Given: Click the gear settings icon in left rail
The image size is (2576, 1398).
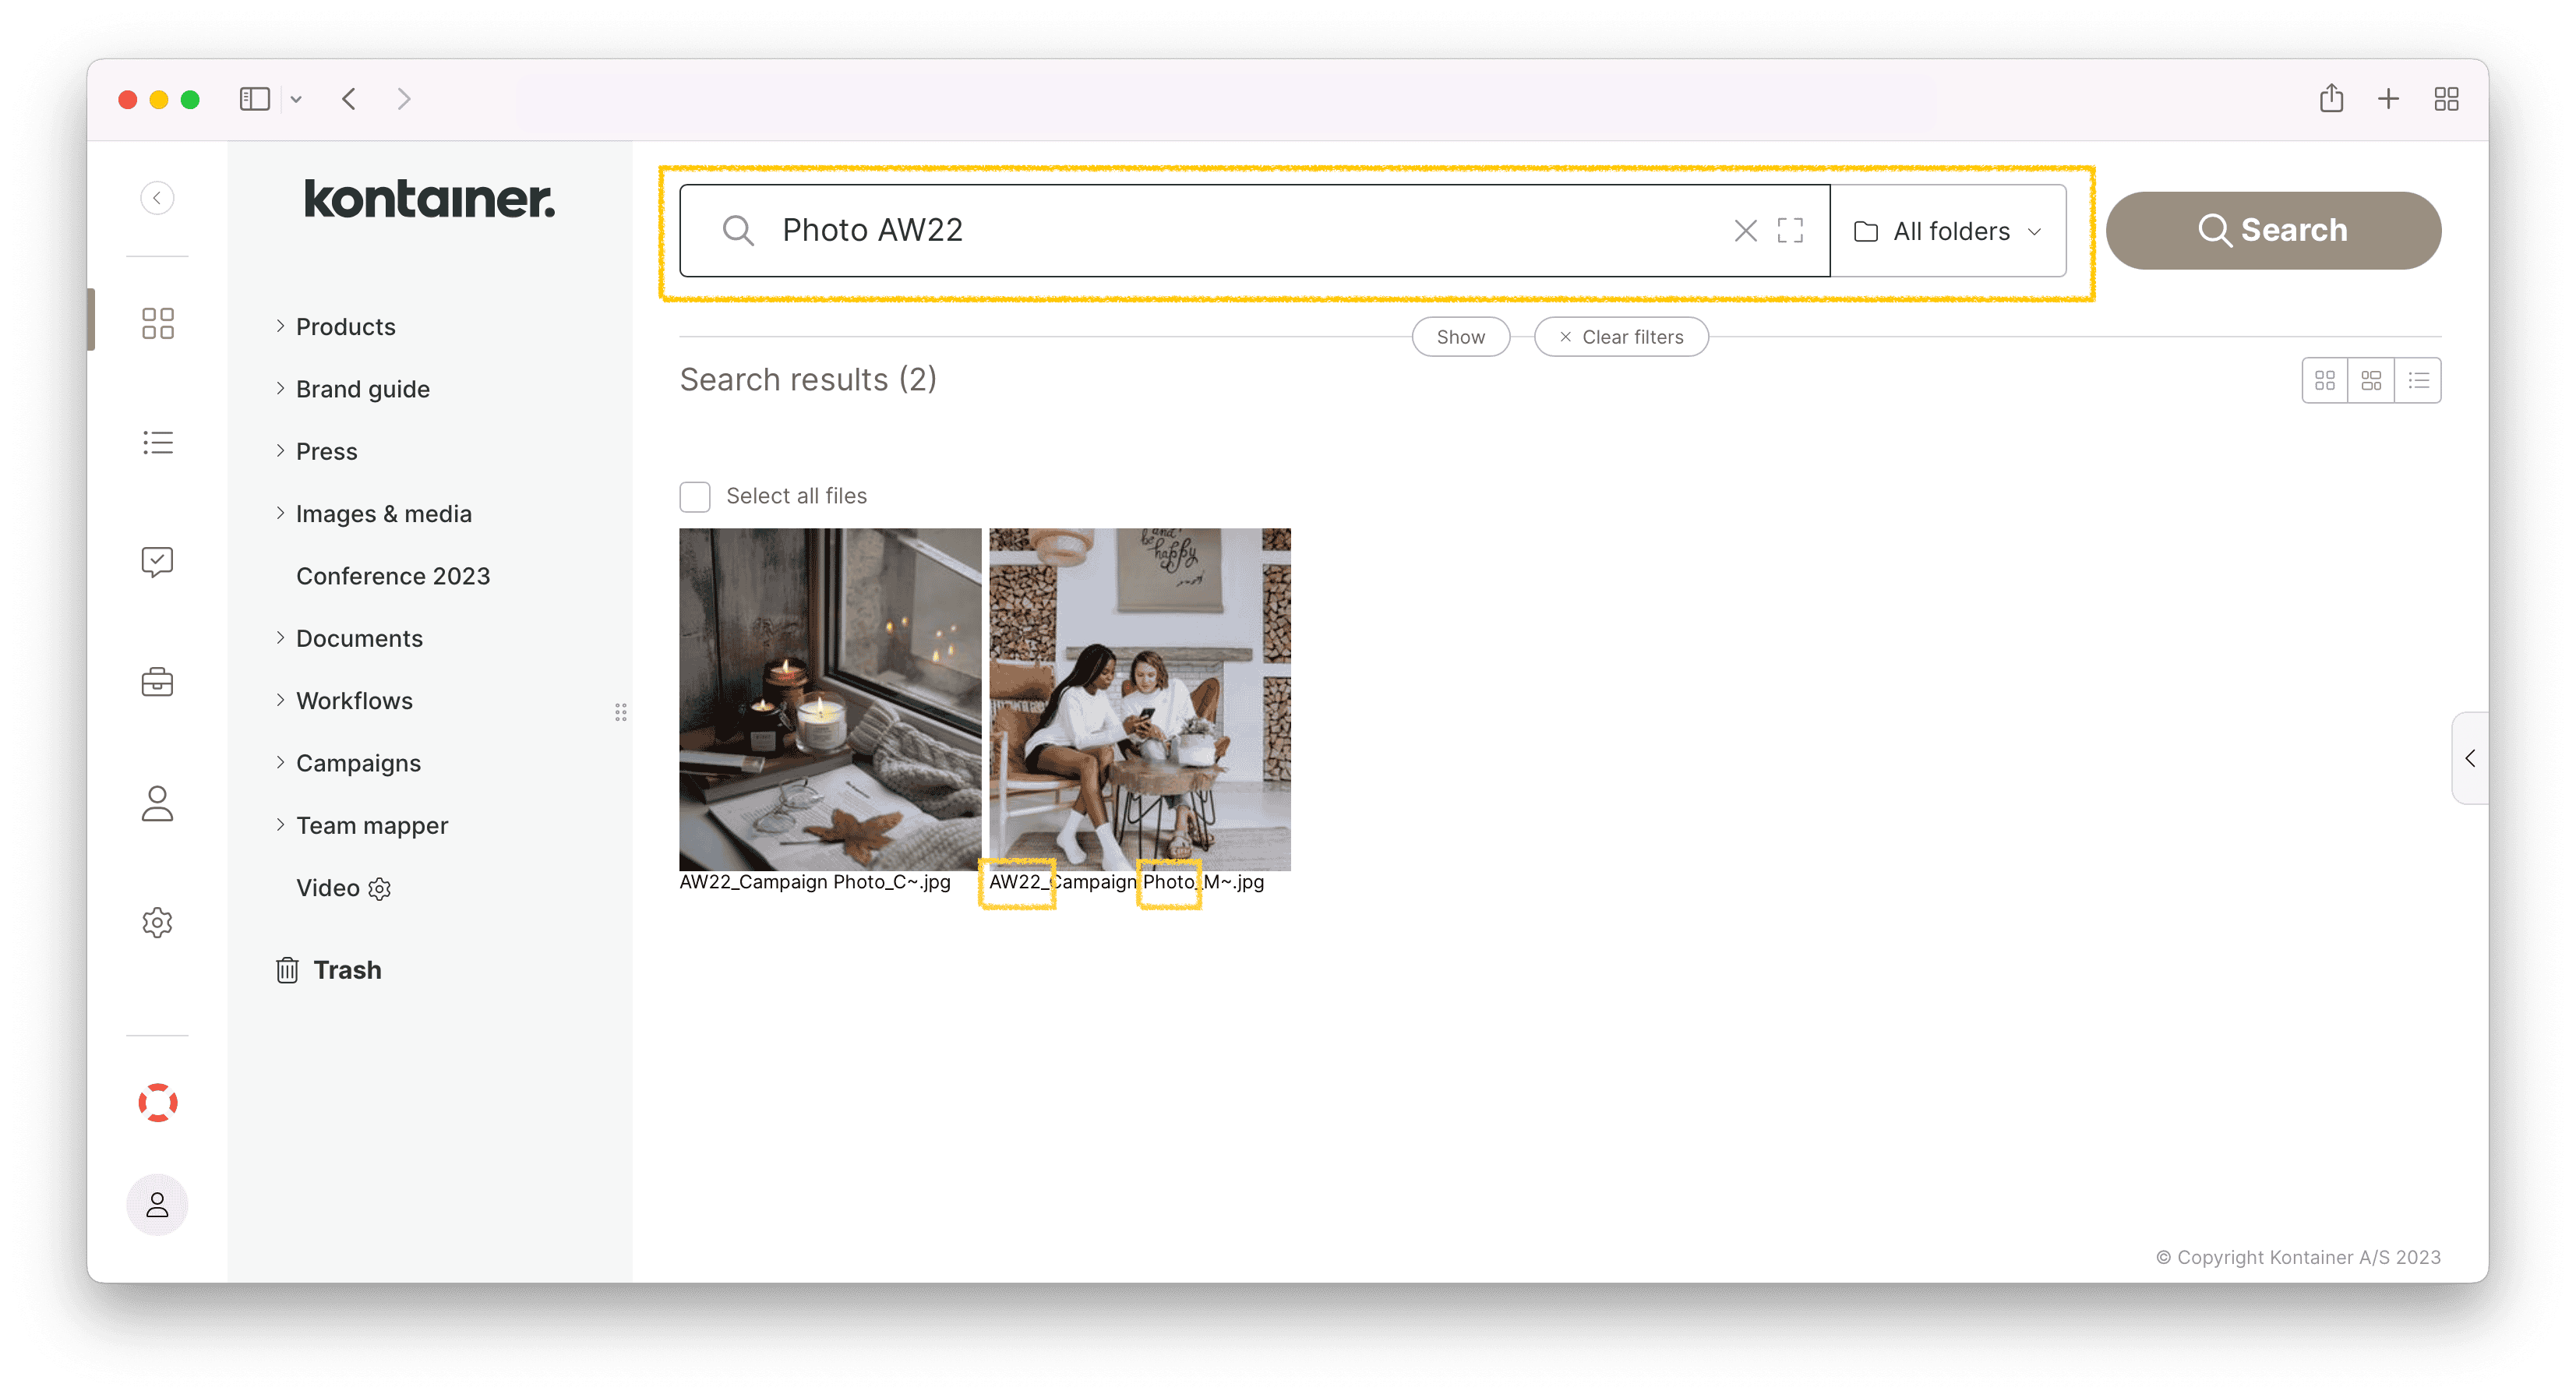Looking at the screenshot, I should [x=157, y=922].
